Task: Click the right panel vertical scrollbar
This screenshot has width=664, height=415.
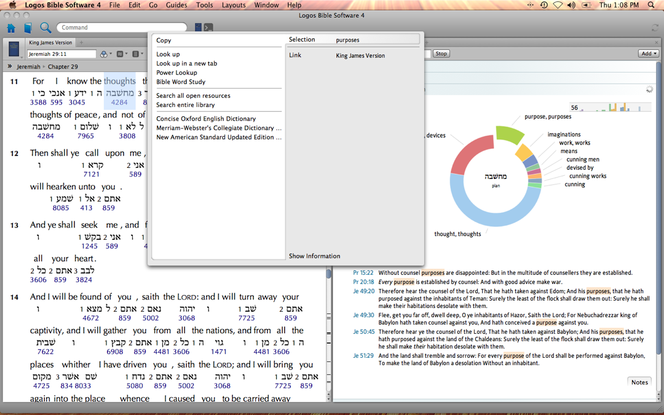Action: click(x=659, y=208)
